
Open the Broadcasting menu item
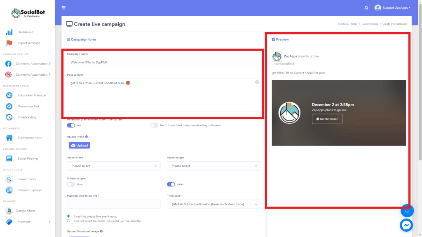27,117
